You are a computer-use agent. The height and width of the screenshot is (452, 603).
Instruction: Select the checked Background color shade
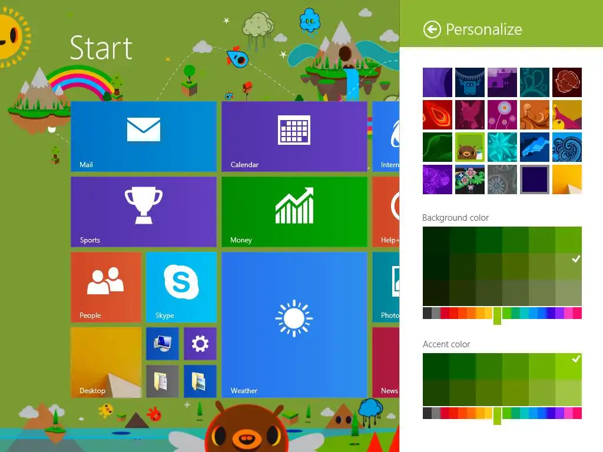click(x=568, y=267)
